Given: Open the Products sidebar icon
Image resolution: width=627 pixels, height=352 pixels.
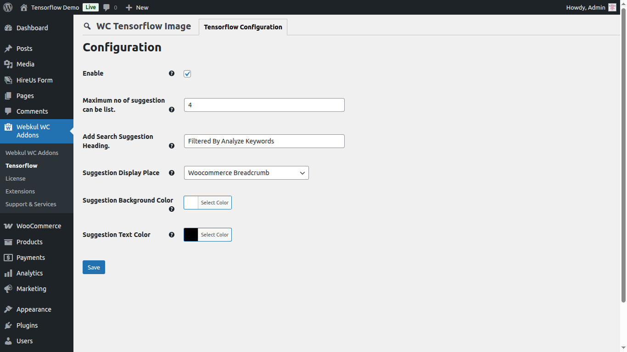Looking at the screenshot, I should click(8, 242).
